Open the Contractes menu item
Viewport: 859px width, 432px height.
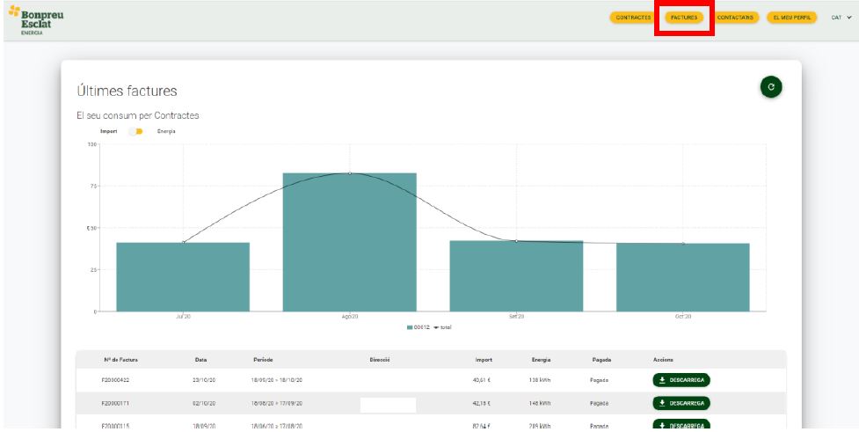point(633,17)
